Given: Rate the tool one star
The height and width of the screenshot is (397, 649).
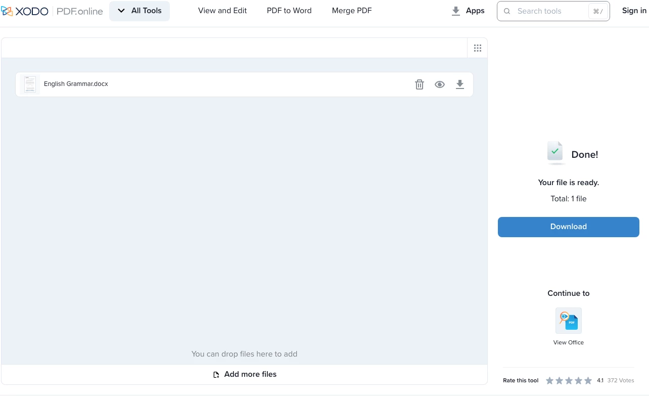Looking at the screenshot, I should point(550,381).
